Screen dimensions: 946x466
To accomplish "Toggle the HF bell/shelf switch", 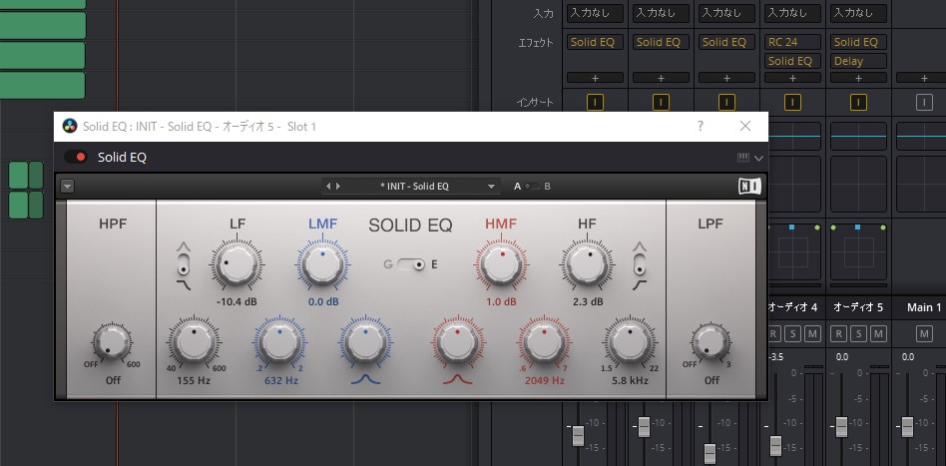I will [x=640, y=263].
